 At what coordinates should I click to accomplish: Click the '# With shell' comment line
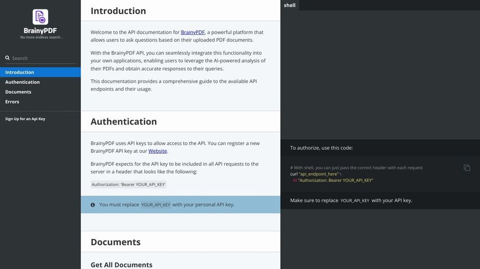click(356, 168)
